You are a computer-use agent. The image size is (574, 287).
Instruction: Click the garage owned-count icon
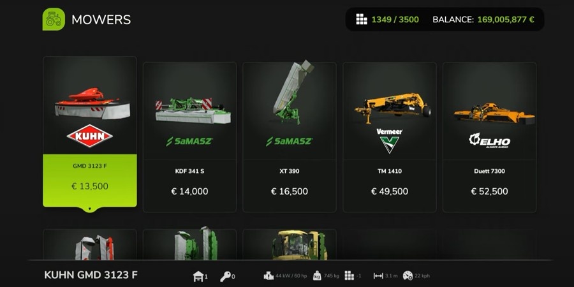point(198,276)
